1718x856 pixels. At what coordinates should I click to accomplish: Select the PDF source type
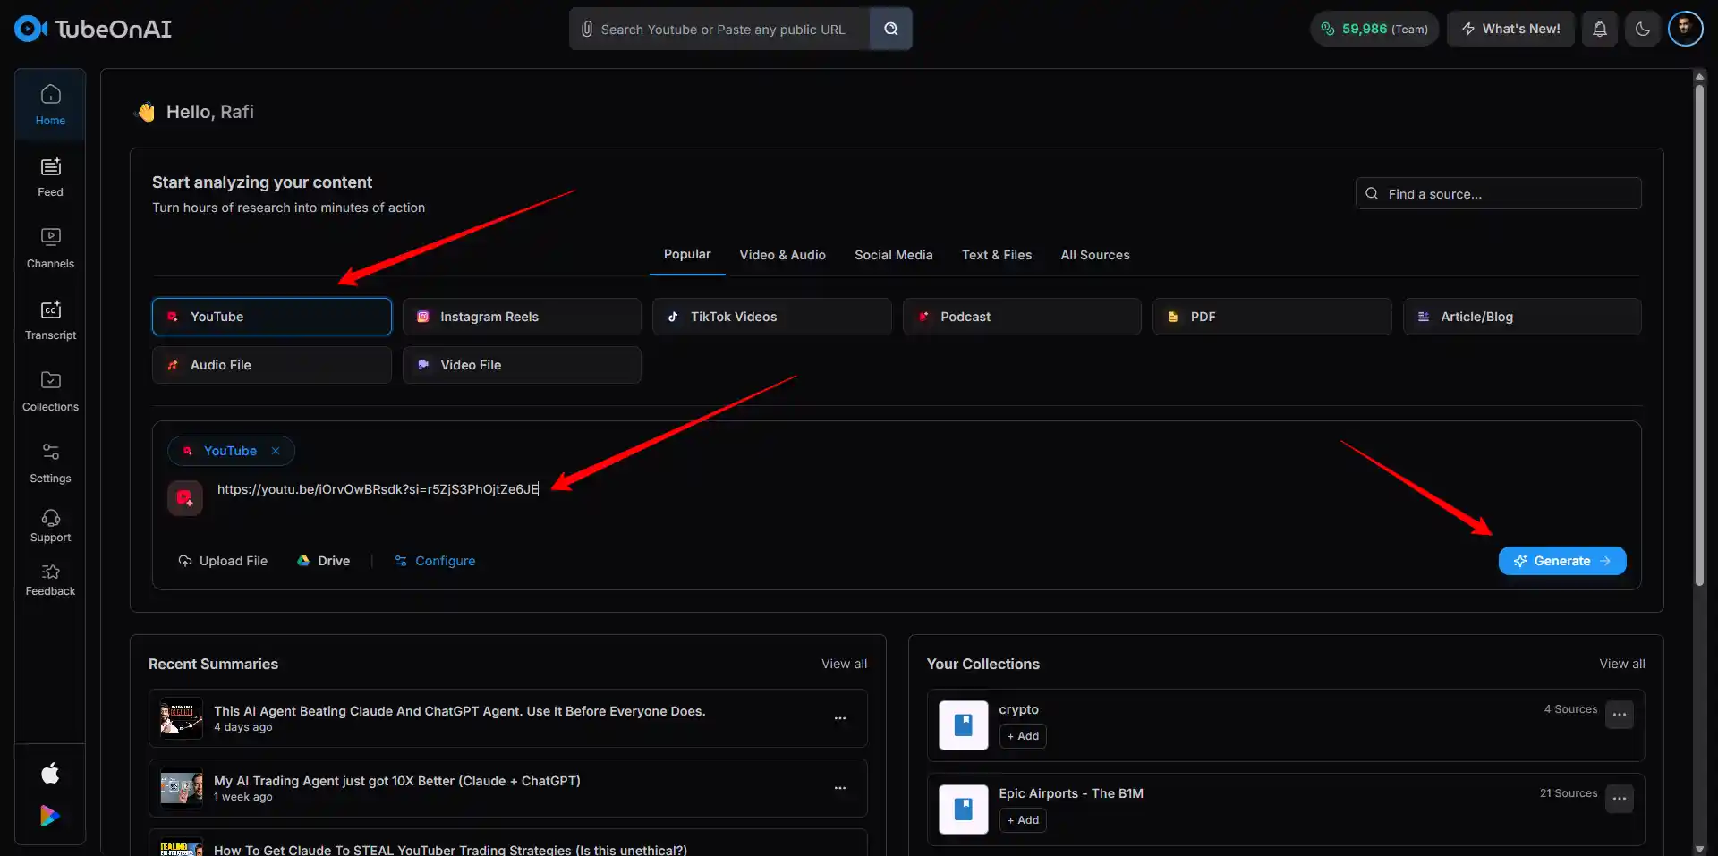point(1272,317)
